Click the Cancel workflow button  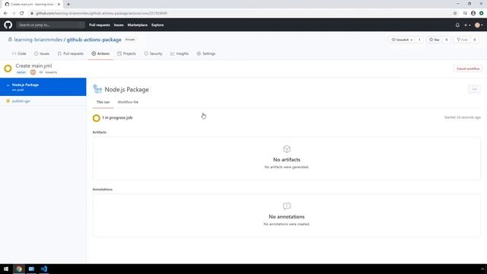468,68
